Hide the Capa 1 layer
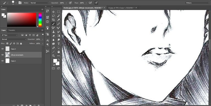211x106 pixels. click(x=2, y=61)
